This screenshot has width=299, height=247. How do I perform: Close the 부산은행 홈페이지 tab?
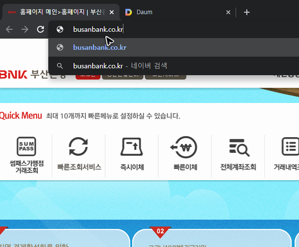coord(112,12)
